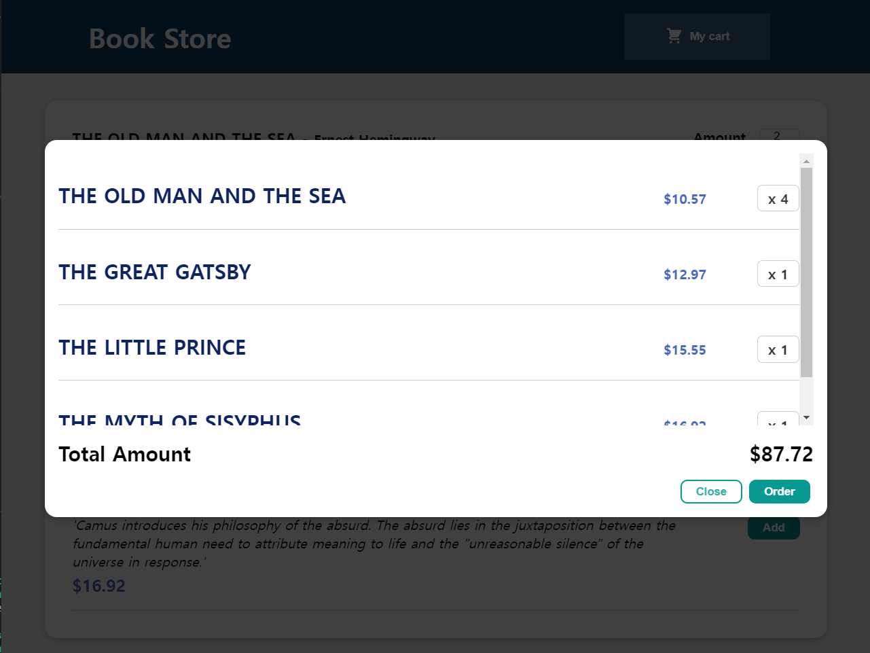The width and height of the screenshot is (870, 653).
Task: Click the Total Amount value $87.72
Action: click(x=781, y=453)
